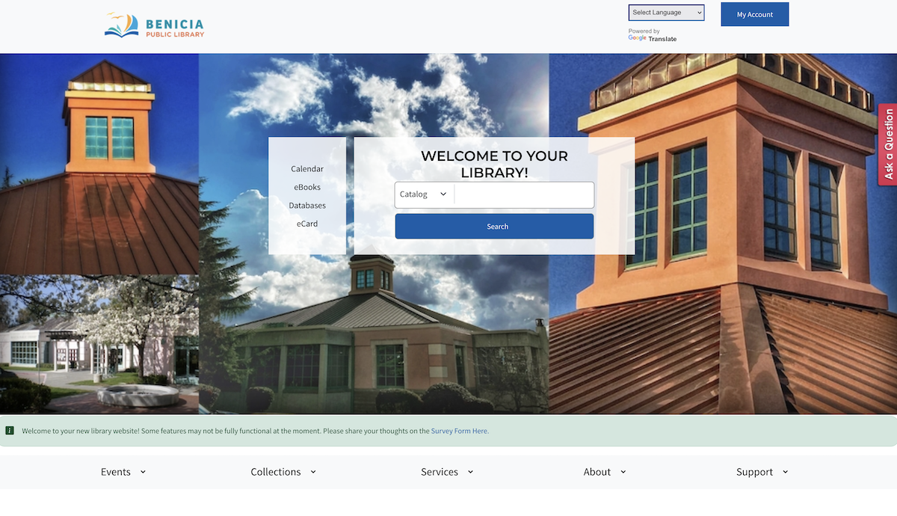Screen dimensions: 897x516
Task: Click the Benicia Public Library logo
Action: pos(154,25)
